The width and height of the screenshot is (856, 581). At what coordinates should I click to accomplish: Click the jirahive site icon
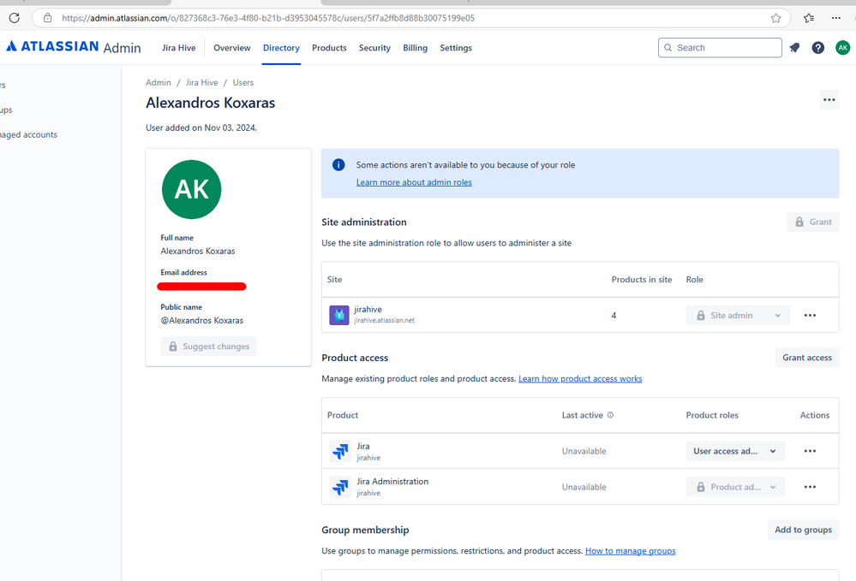coord(339,315)
